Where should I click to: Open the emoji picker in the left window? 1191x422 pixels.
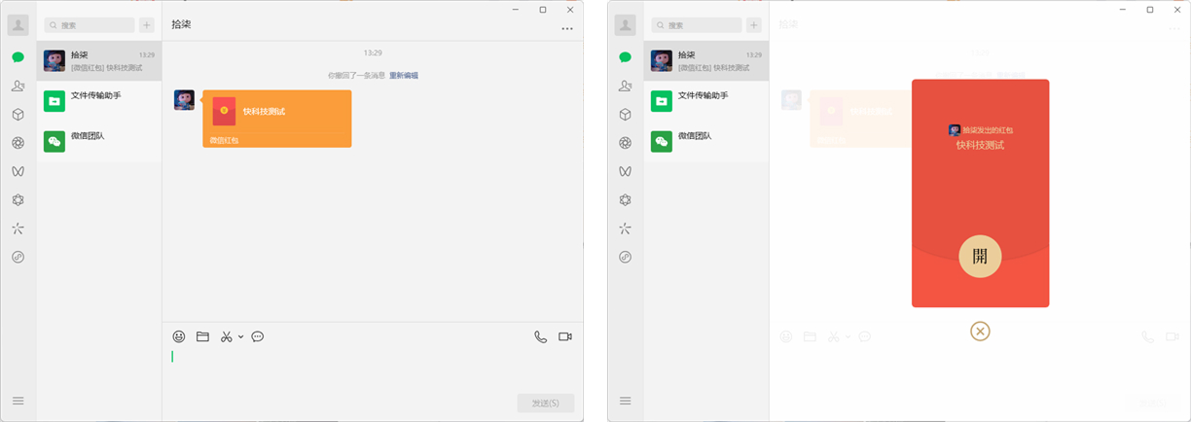(x=179, y=336)
